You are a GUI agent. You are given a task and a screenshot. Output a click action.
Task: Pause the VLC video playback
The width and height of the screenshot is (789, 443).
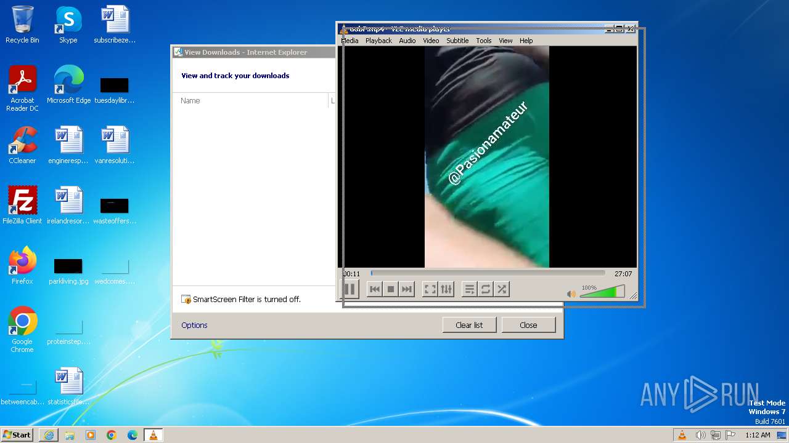[350, 289]
